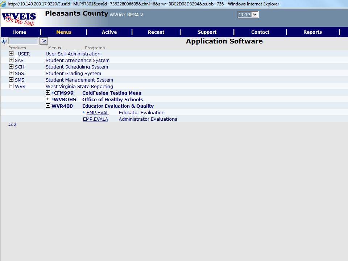This screenshot has width=348, height=261.
Task: Click the ColdFusion Testing Menu text
Action: coord(112,93)
